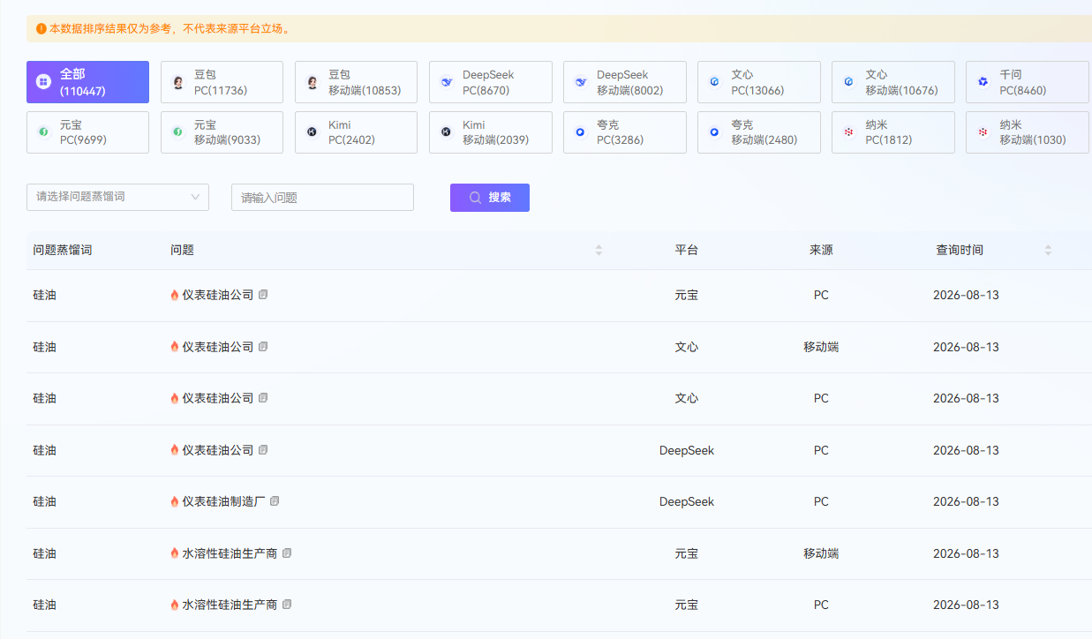Image resolution: width=1092 pixels, height=639 pixels.
Task: Click the grid icon in the 全部 card
Action: click(43, 82)
